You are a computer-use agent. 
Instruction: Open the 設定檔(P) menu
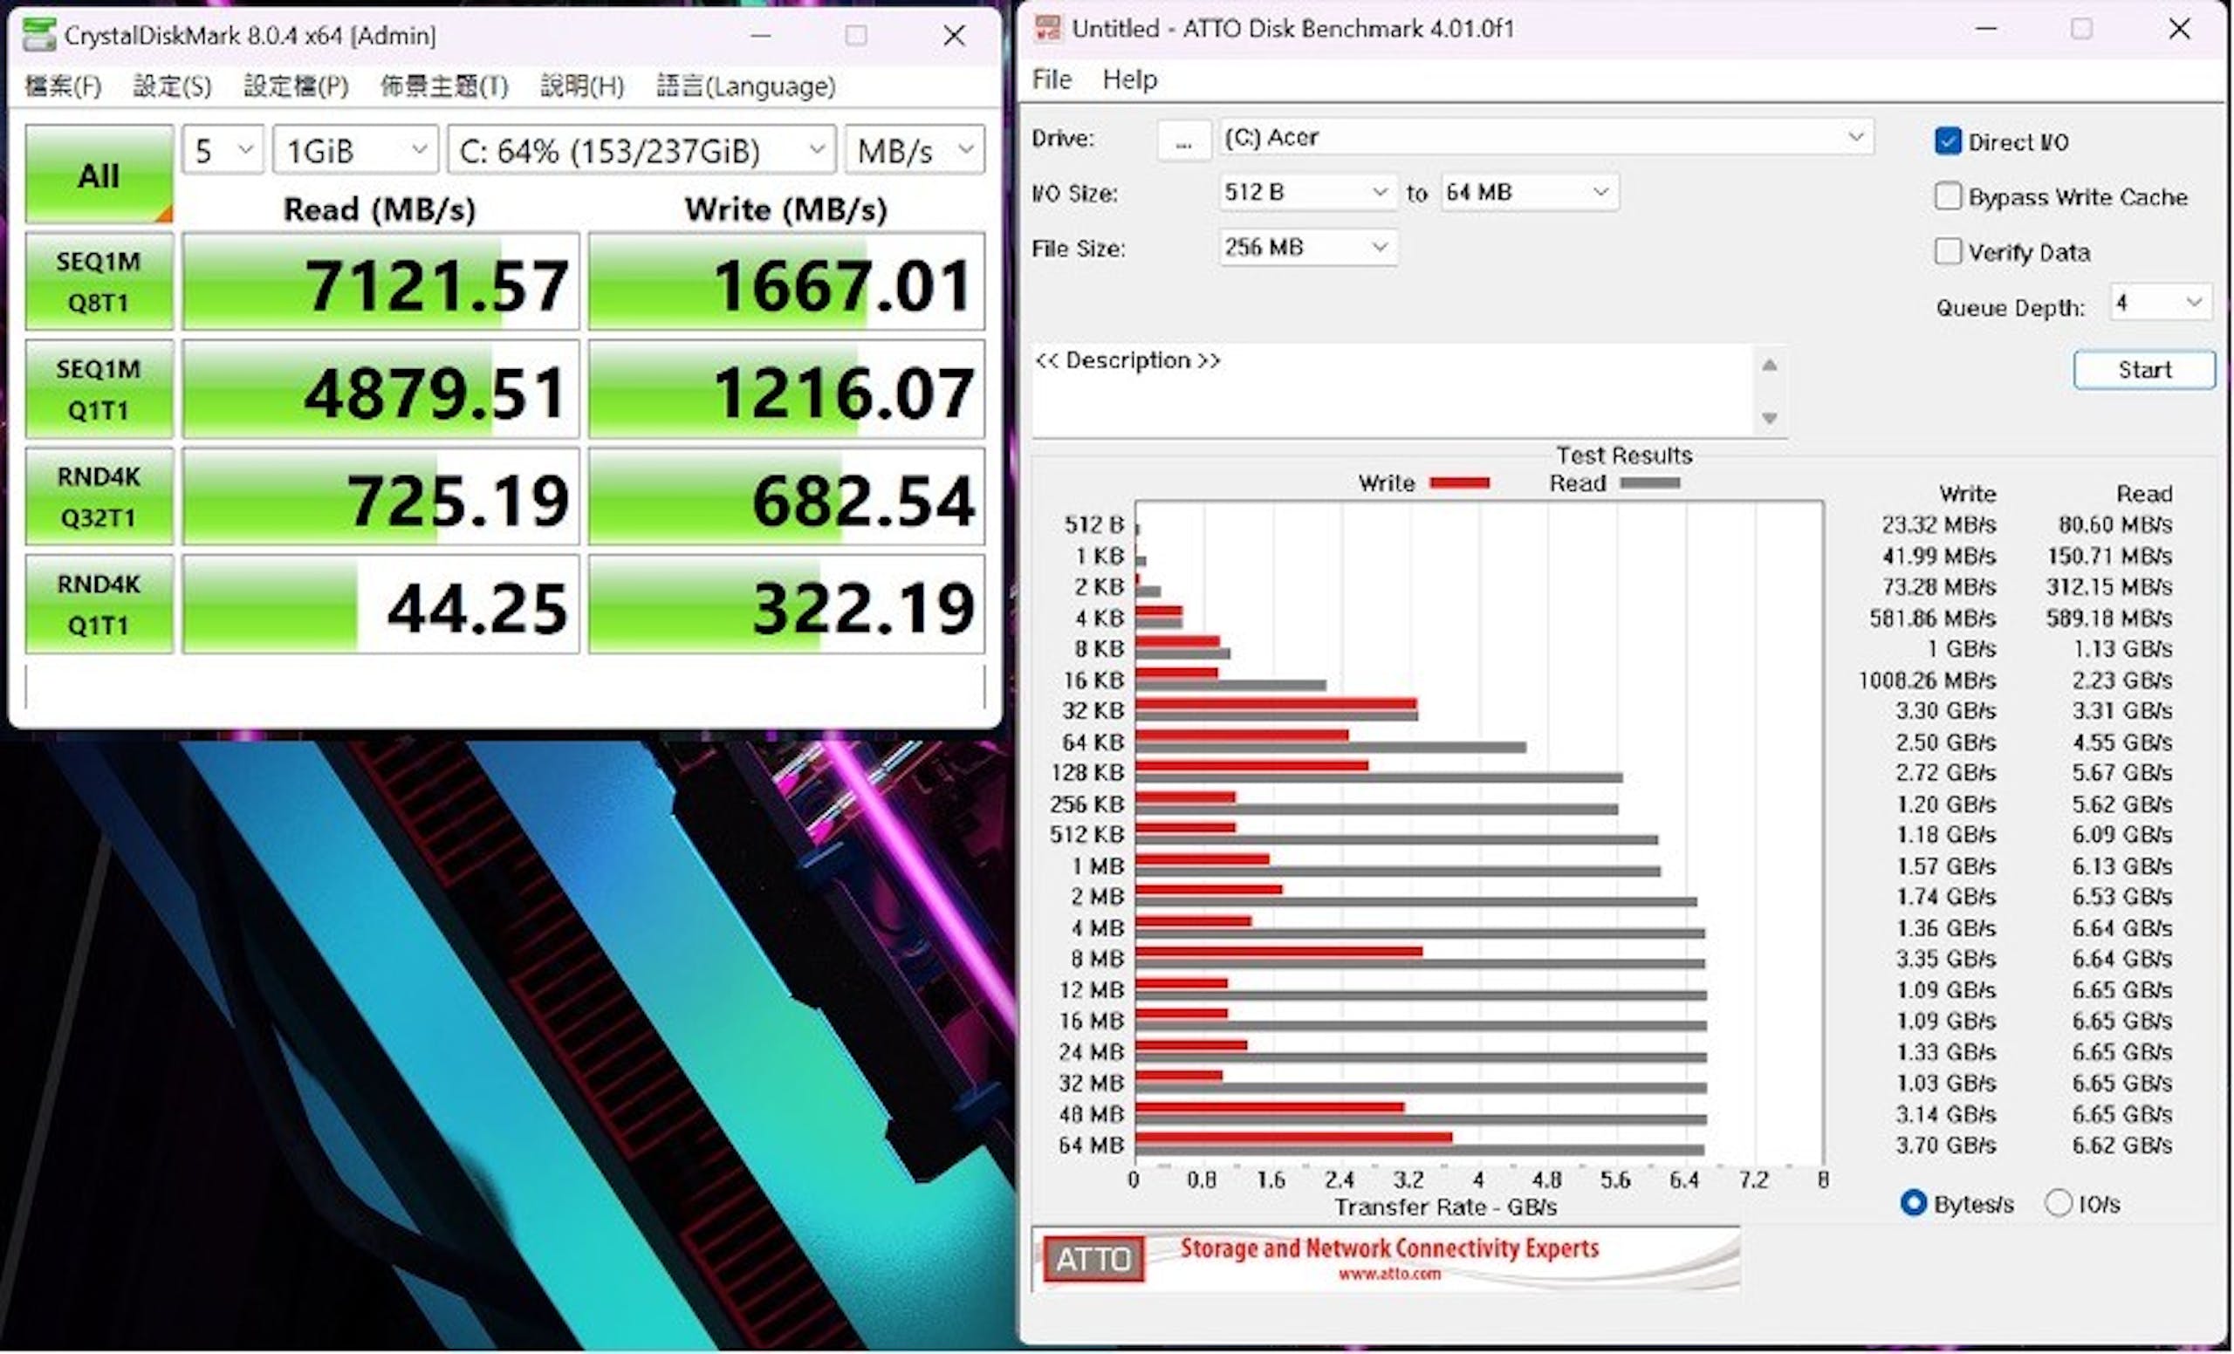297,86
